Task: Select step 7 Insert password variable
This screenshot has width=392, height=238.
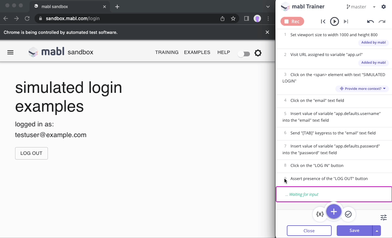Action: click(x=334, y=150)
